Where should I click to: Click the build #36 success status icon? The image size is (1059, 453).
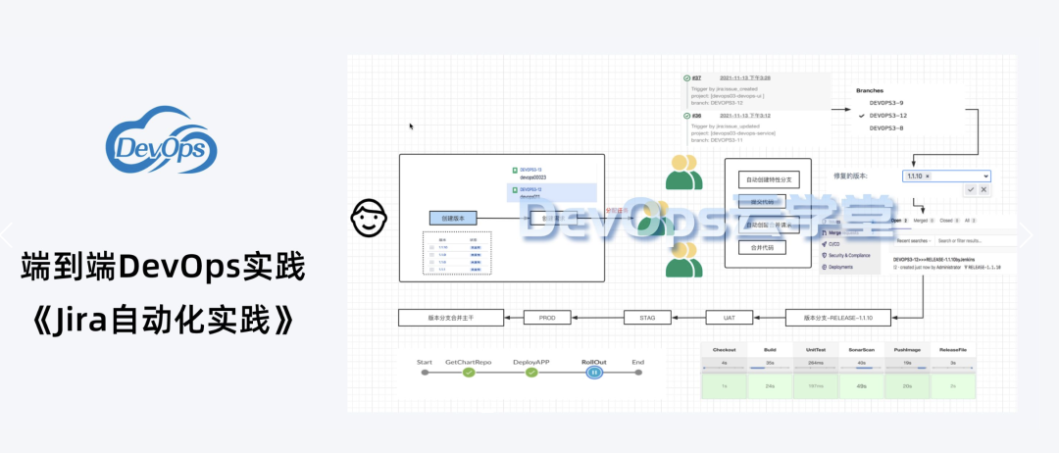pyautogui.click(x=686, y=116)
